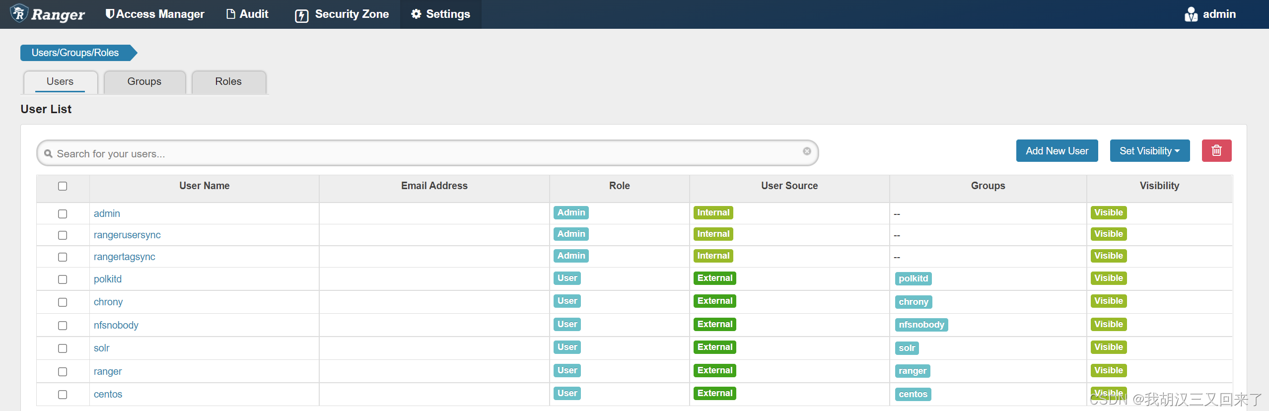Check the box for user admin
This screenshot has width=1269, height=411.
[x=63, y=214]
